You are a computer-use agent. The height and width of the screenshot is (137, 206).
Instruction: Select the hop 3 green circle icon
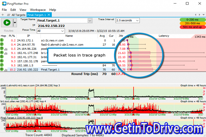2,49
